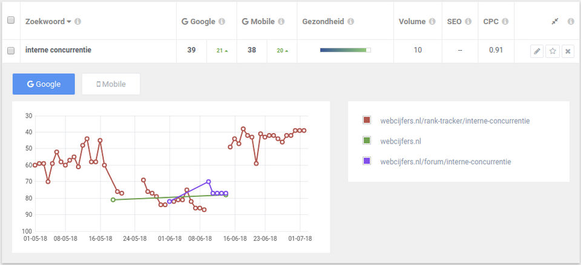This screenshot has width=581, height=265.
Task: Check the interne concurrentie row checkbox
Action: (10, 51)
